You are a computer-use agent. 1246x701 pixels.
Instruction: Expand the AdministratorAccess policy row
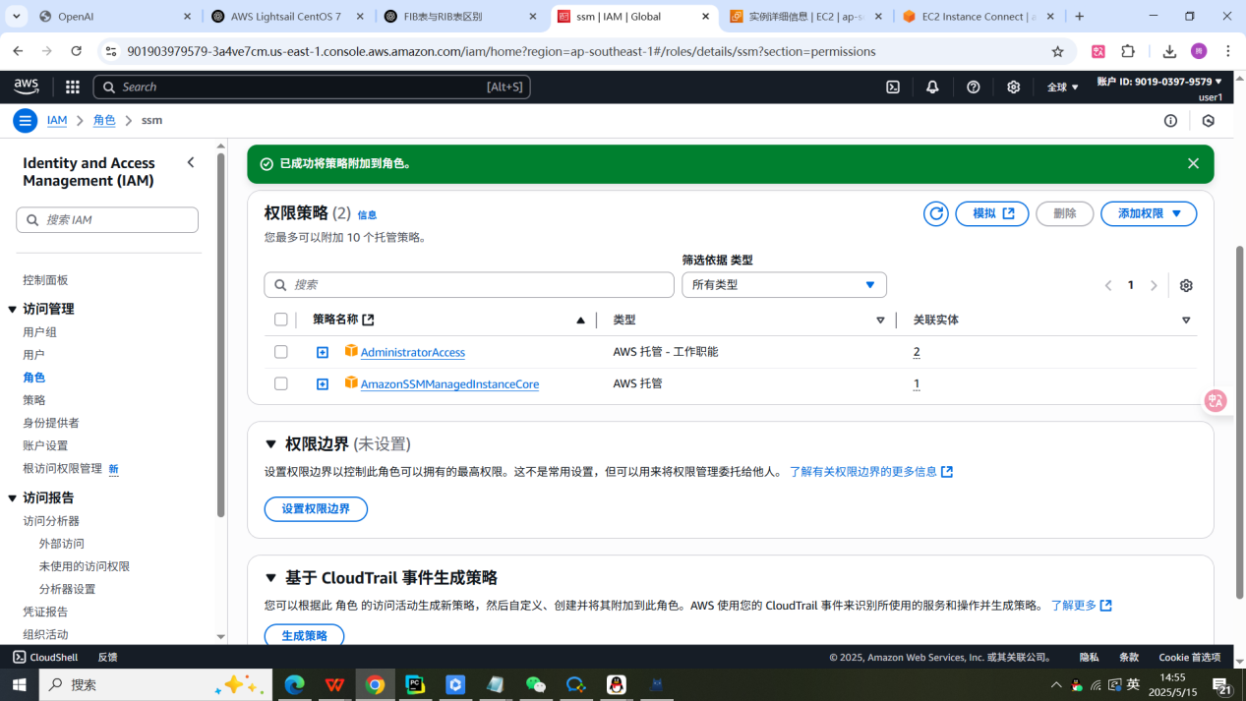322,352
